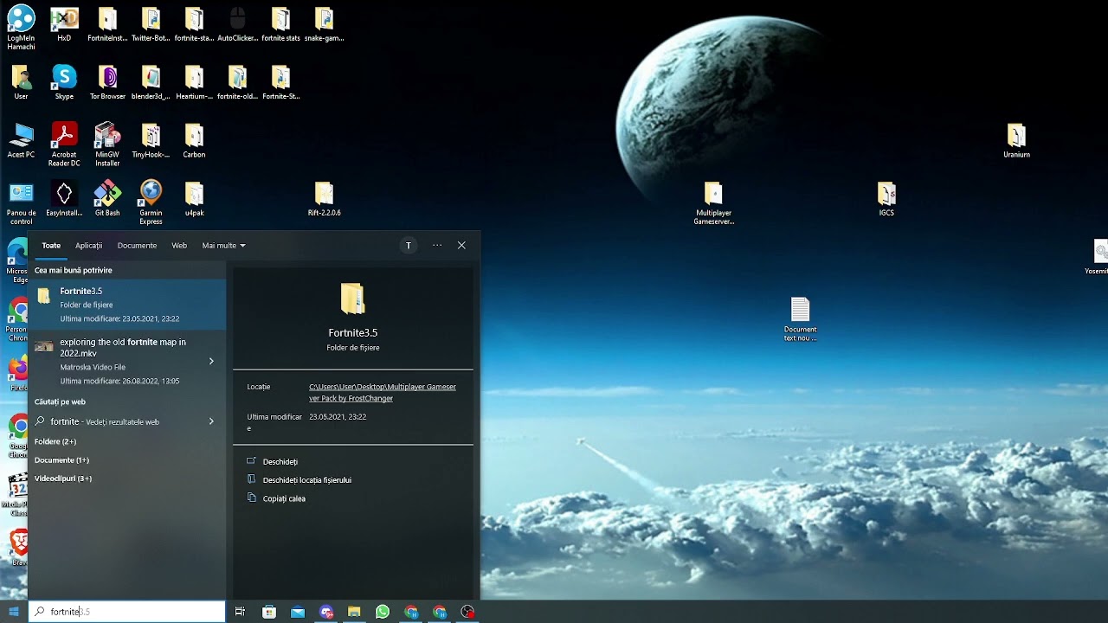This screenshot has width=1108, height=623.
Task: Open the Skype desktop icon
Action: click(x=64, y=82)
